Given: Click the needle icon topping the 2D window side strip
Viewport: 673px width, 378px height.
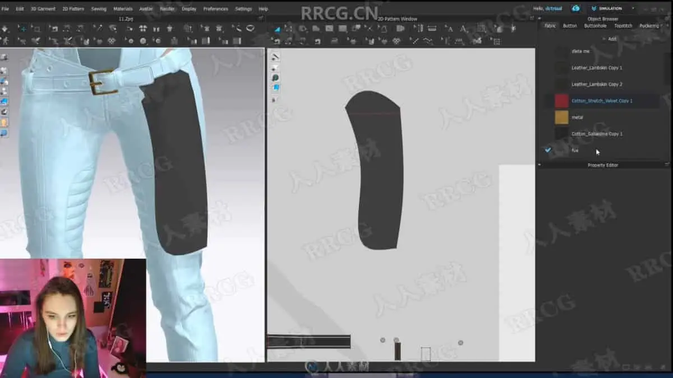Looking at the screenshot, I should [275, 57].
